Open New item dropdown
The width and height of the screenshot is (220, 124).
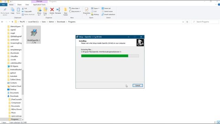74,8
